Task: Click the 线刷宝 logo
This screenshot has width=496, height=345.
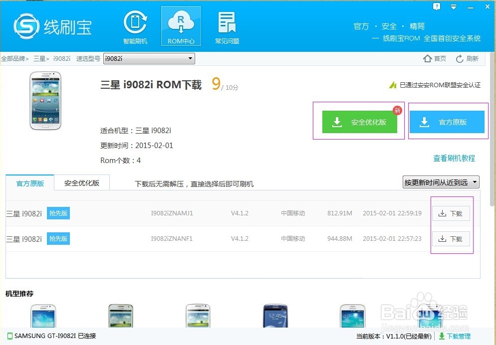Action: click(x=52, y=26)
